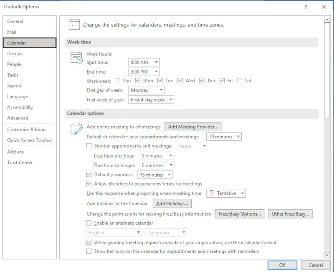
Task: Click the Add Meeting Provider button
Action: click(193, 127)
